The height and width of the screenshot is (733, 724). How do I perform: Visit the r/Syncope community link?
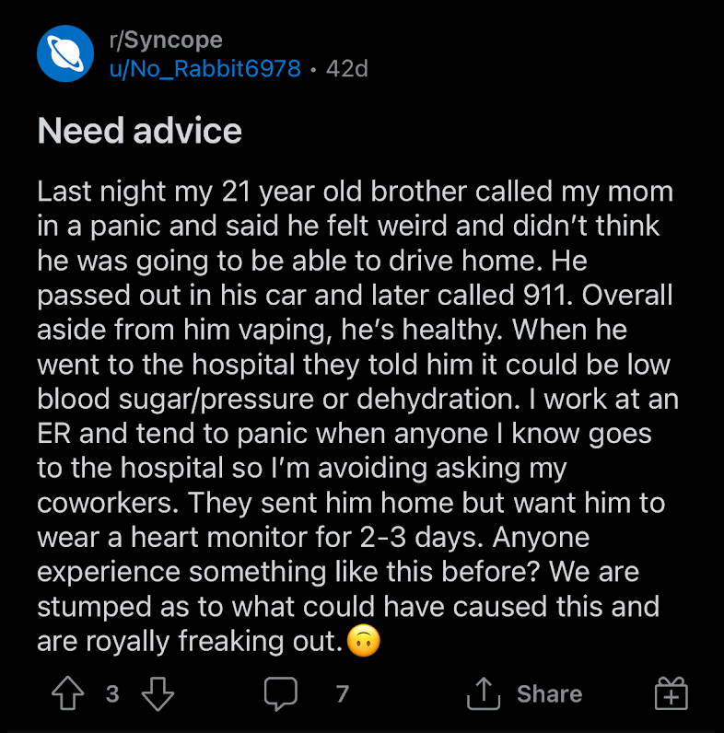point(166,40)
